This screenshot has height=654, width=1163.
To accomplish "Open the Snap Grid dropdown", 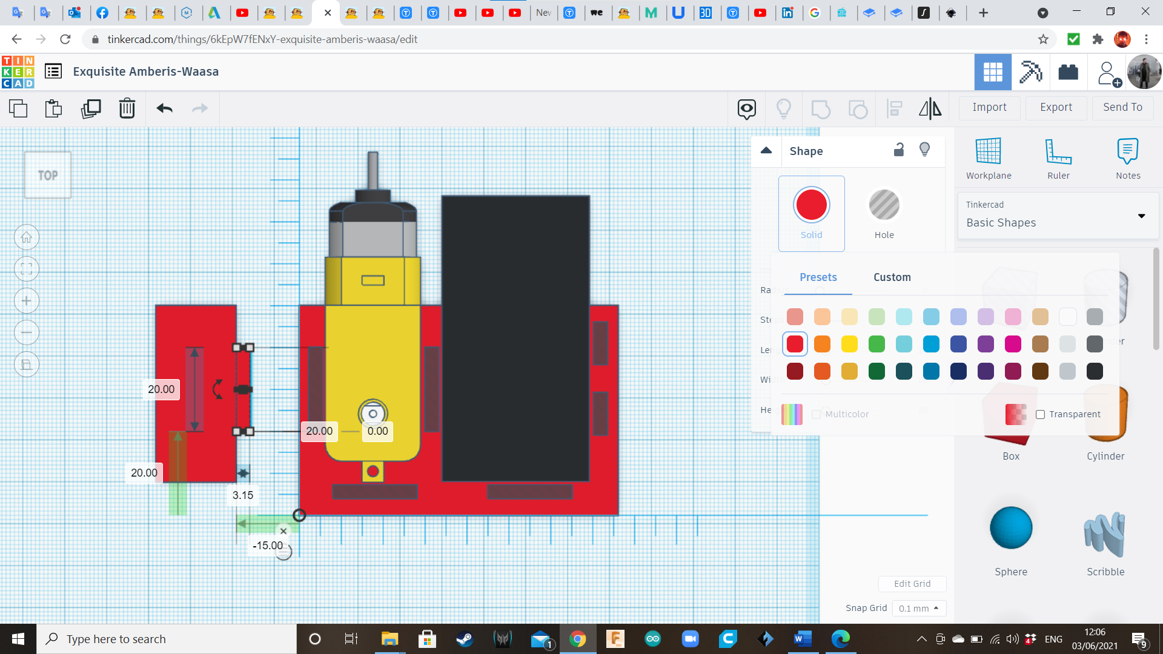I will 918,608.
